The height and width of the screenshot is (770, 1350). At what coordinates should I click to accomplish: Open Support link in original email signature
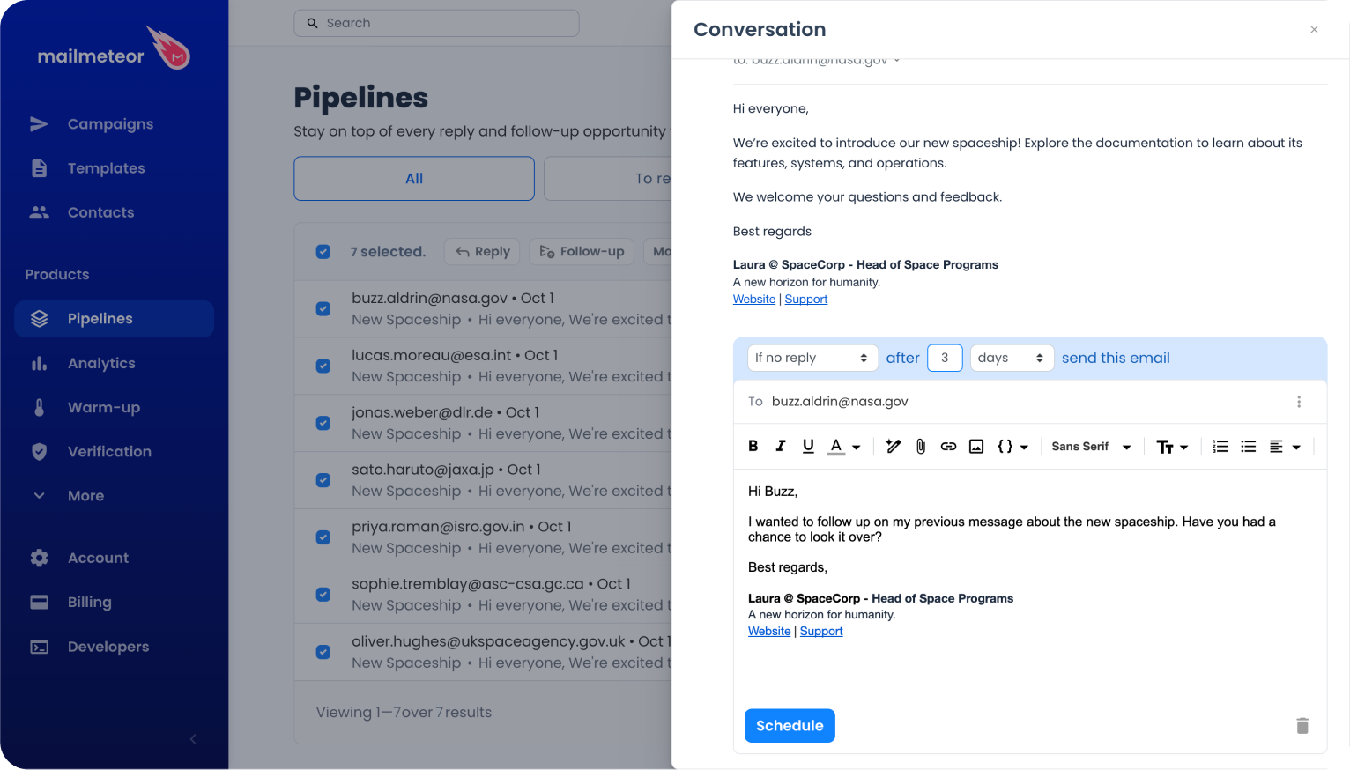pyautogui.click(x=806, y=300)
